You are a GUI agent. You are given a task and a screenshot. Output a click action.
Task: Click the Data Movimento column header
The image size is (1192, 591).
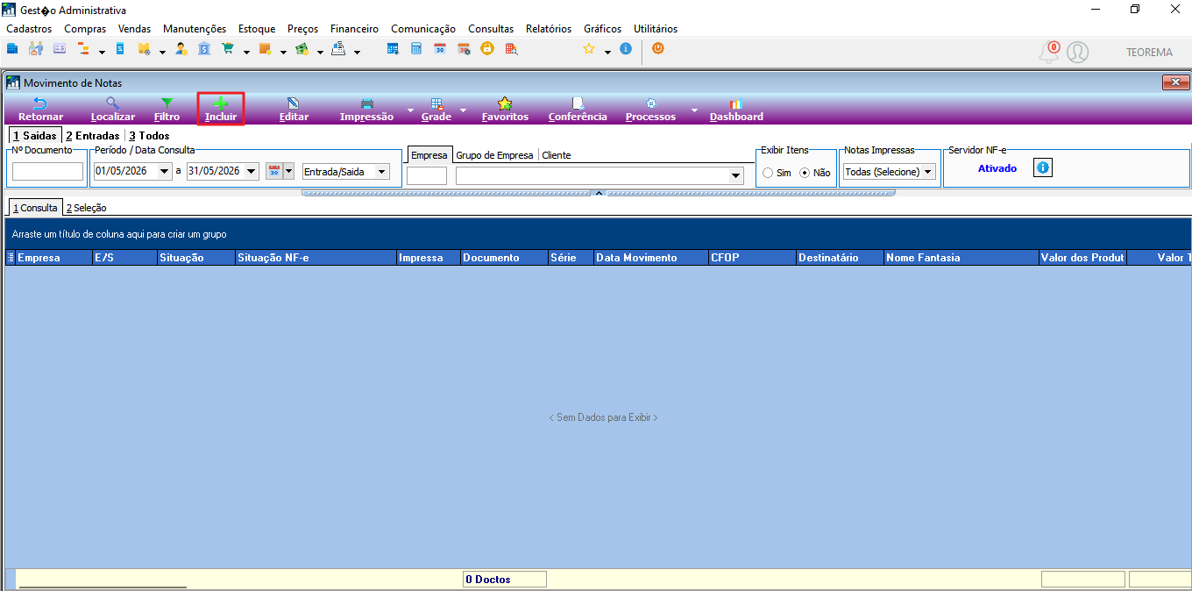[650, 258]
